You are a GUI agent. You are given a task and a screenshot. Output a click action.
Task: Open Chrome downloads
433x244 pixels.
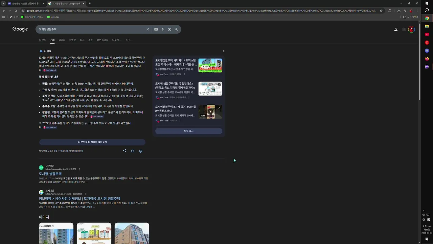399,11
